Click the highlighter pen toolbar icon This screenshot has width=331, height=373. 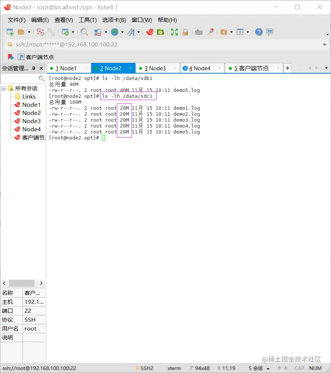[x=210, y=32]
